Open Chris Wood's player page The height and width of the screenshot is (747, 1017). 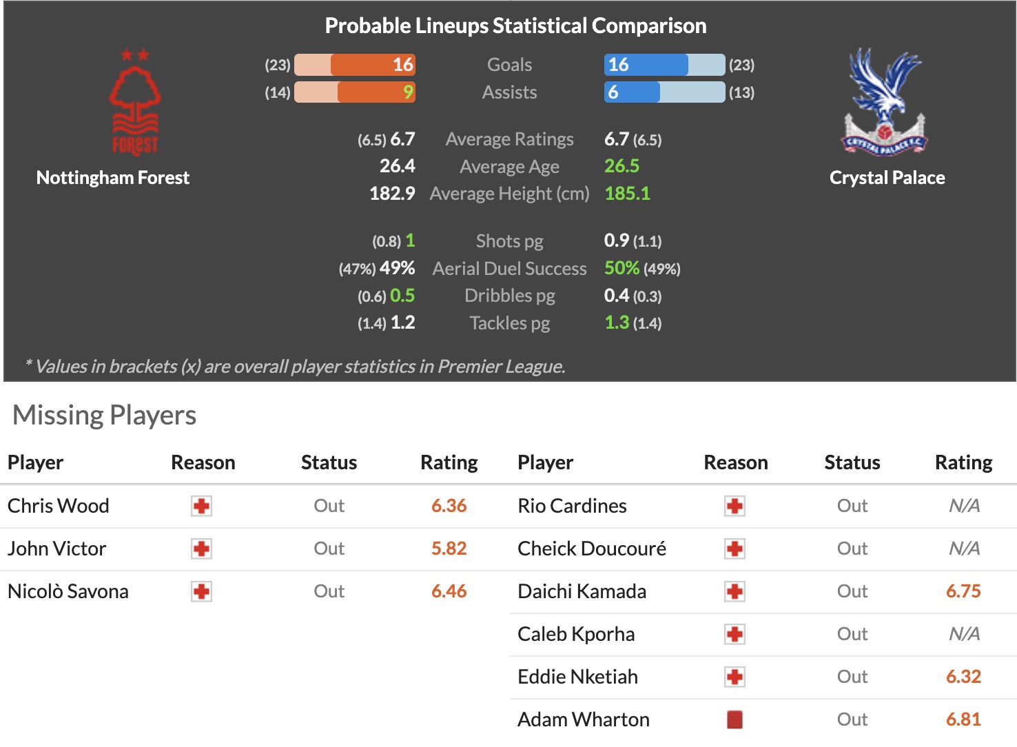[59, 506]
